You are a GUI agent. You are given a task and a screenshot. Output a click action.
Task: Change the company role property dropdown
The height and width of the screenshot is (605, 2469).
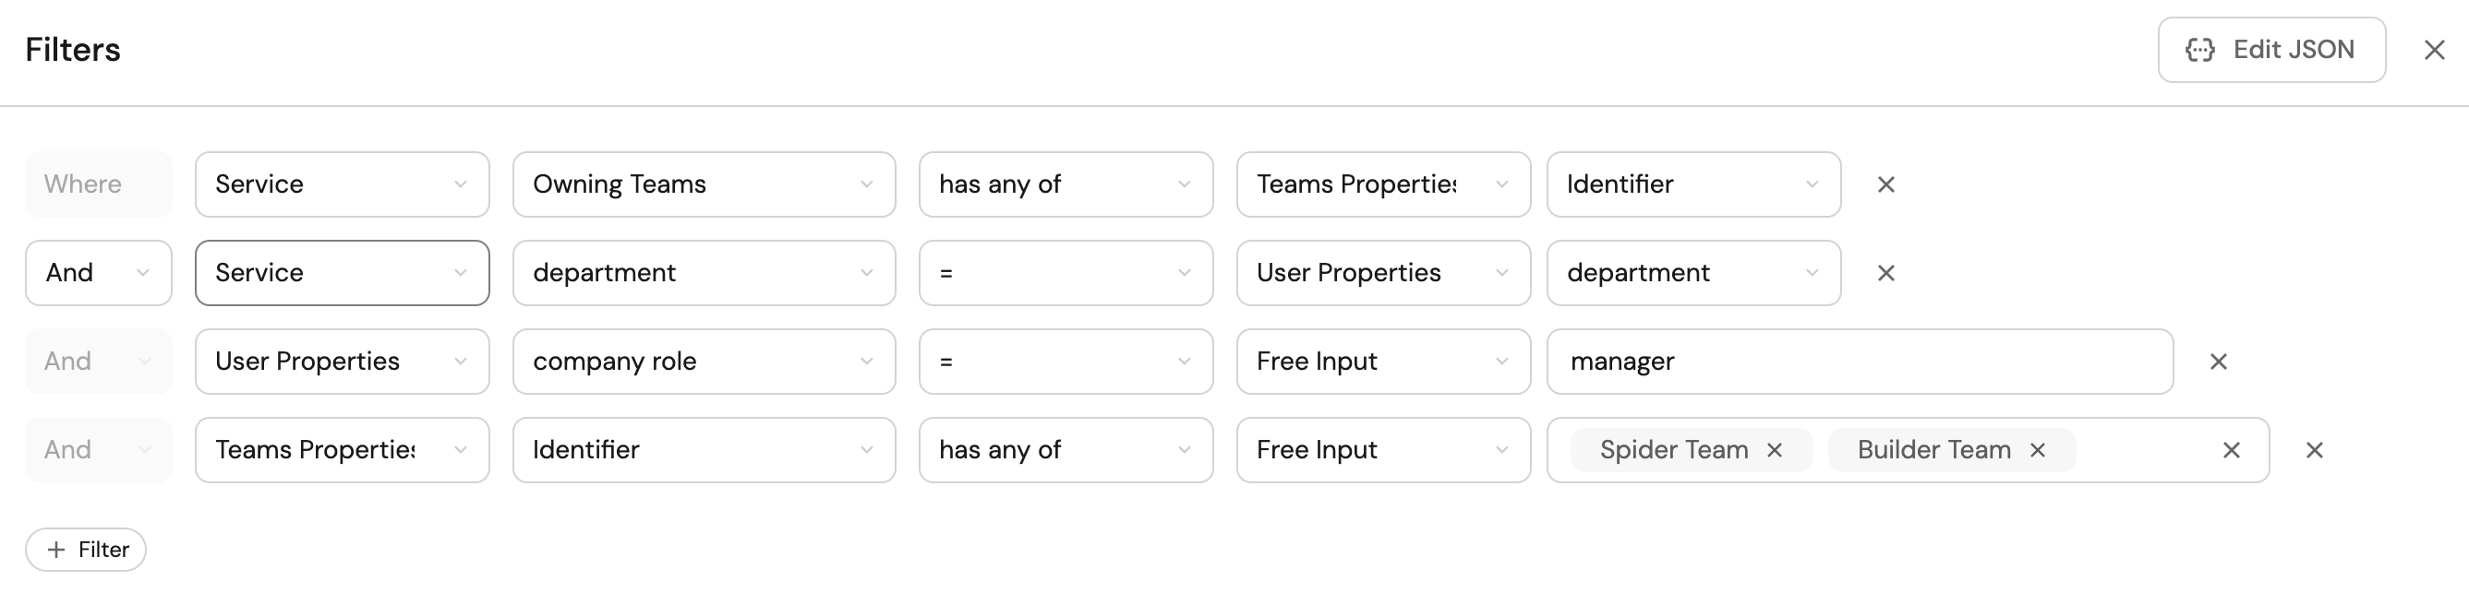(x=704, y=362)
